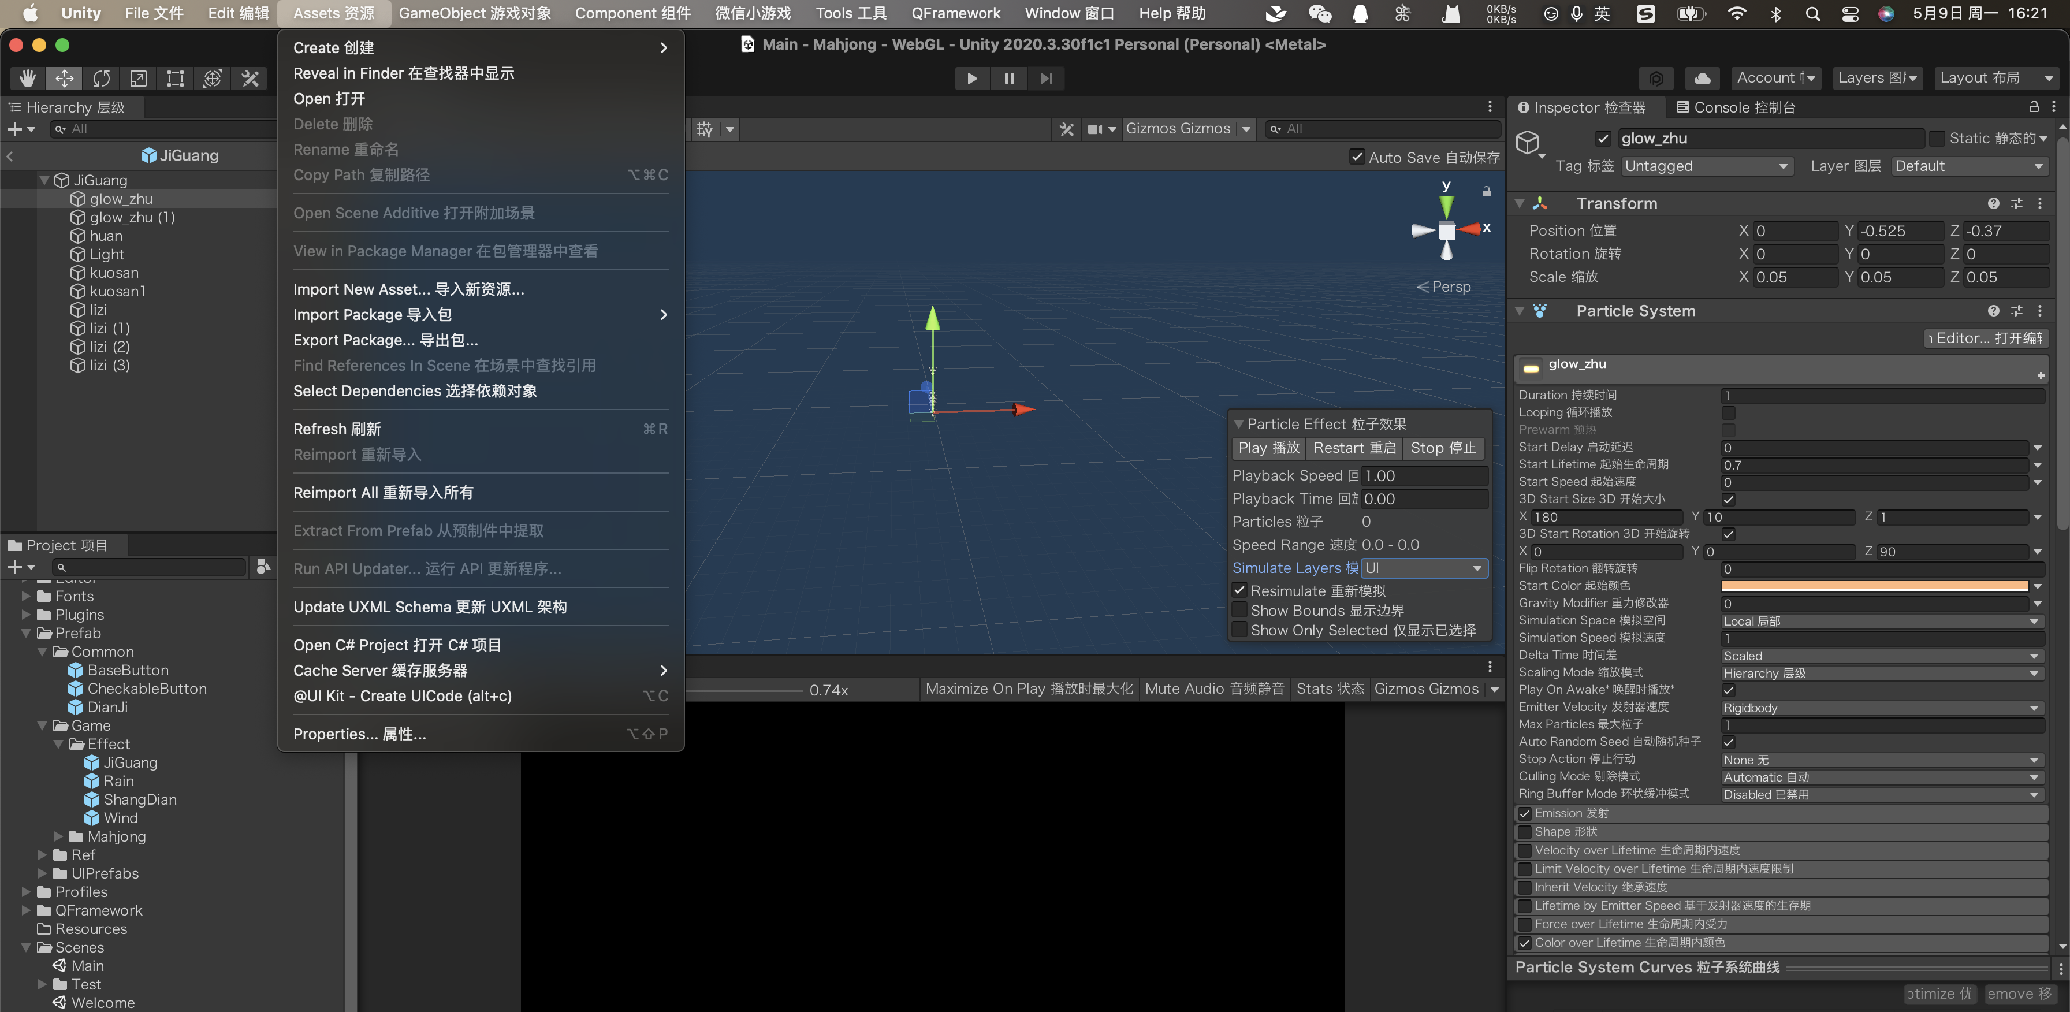
Task: Select the Scale tool
Action: [138, 78]
